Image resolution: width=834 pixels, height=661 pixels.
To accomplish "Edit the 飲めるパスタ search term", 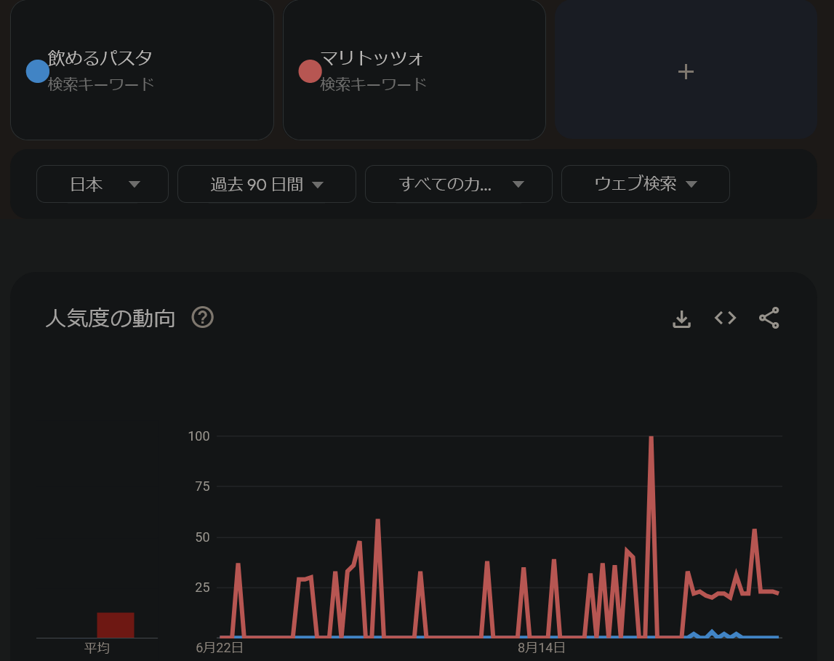I will point(100,58).
